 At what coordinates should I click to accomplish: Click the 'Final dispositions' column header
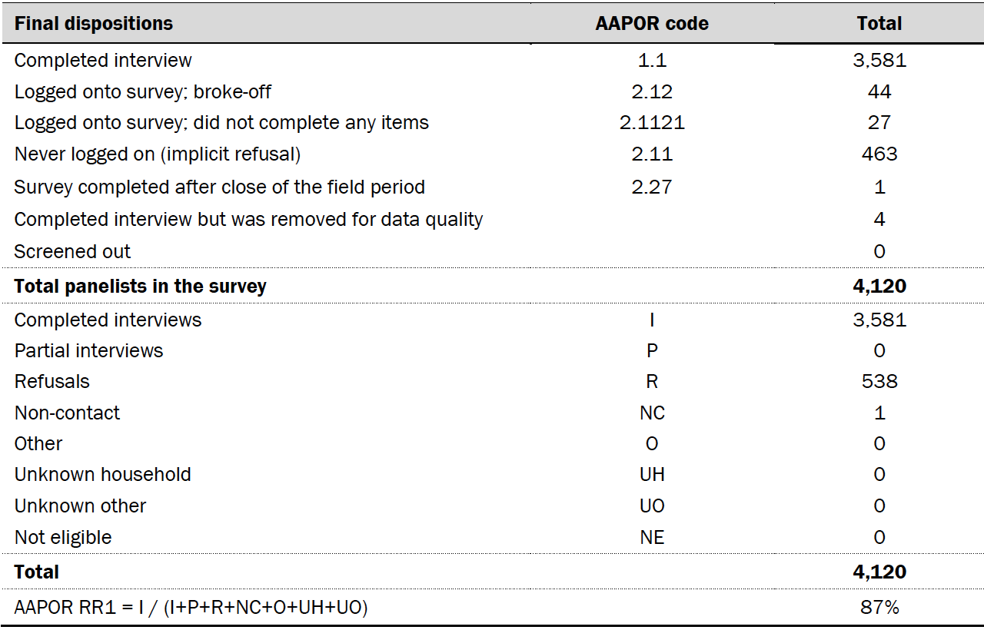click(x=94, y=24)
